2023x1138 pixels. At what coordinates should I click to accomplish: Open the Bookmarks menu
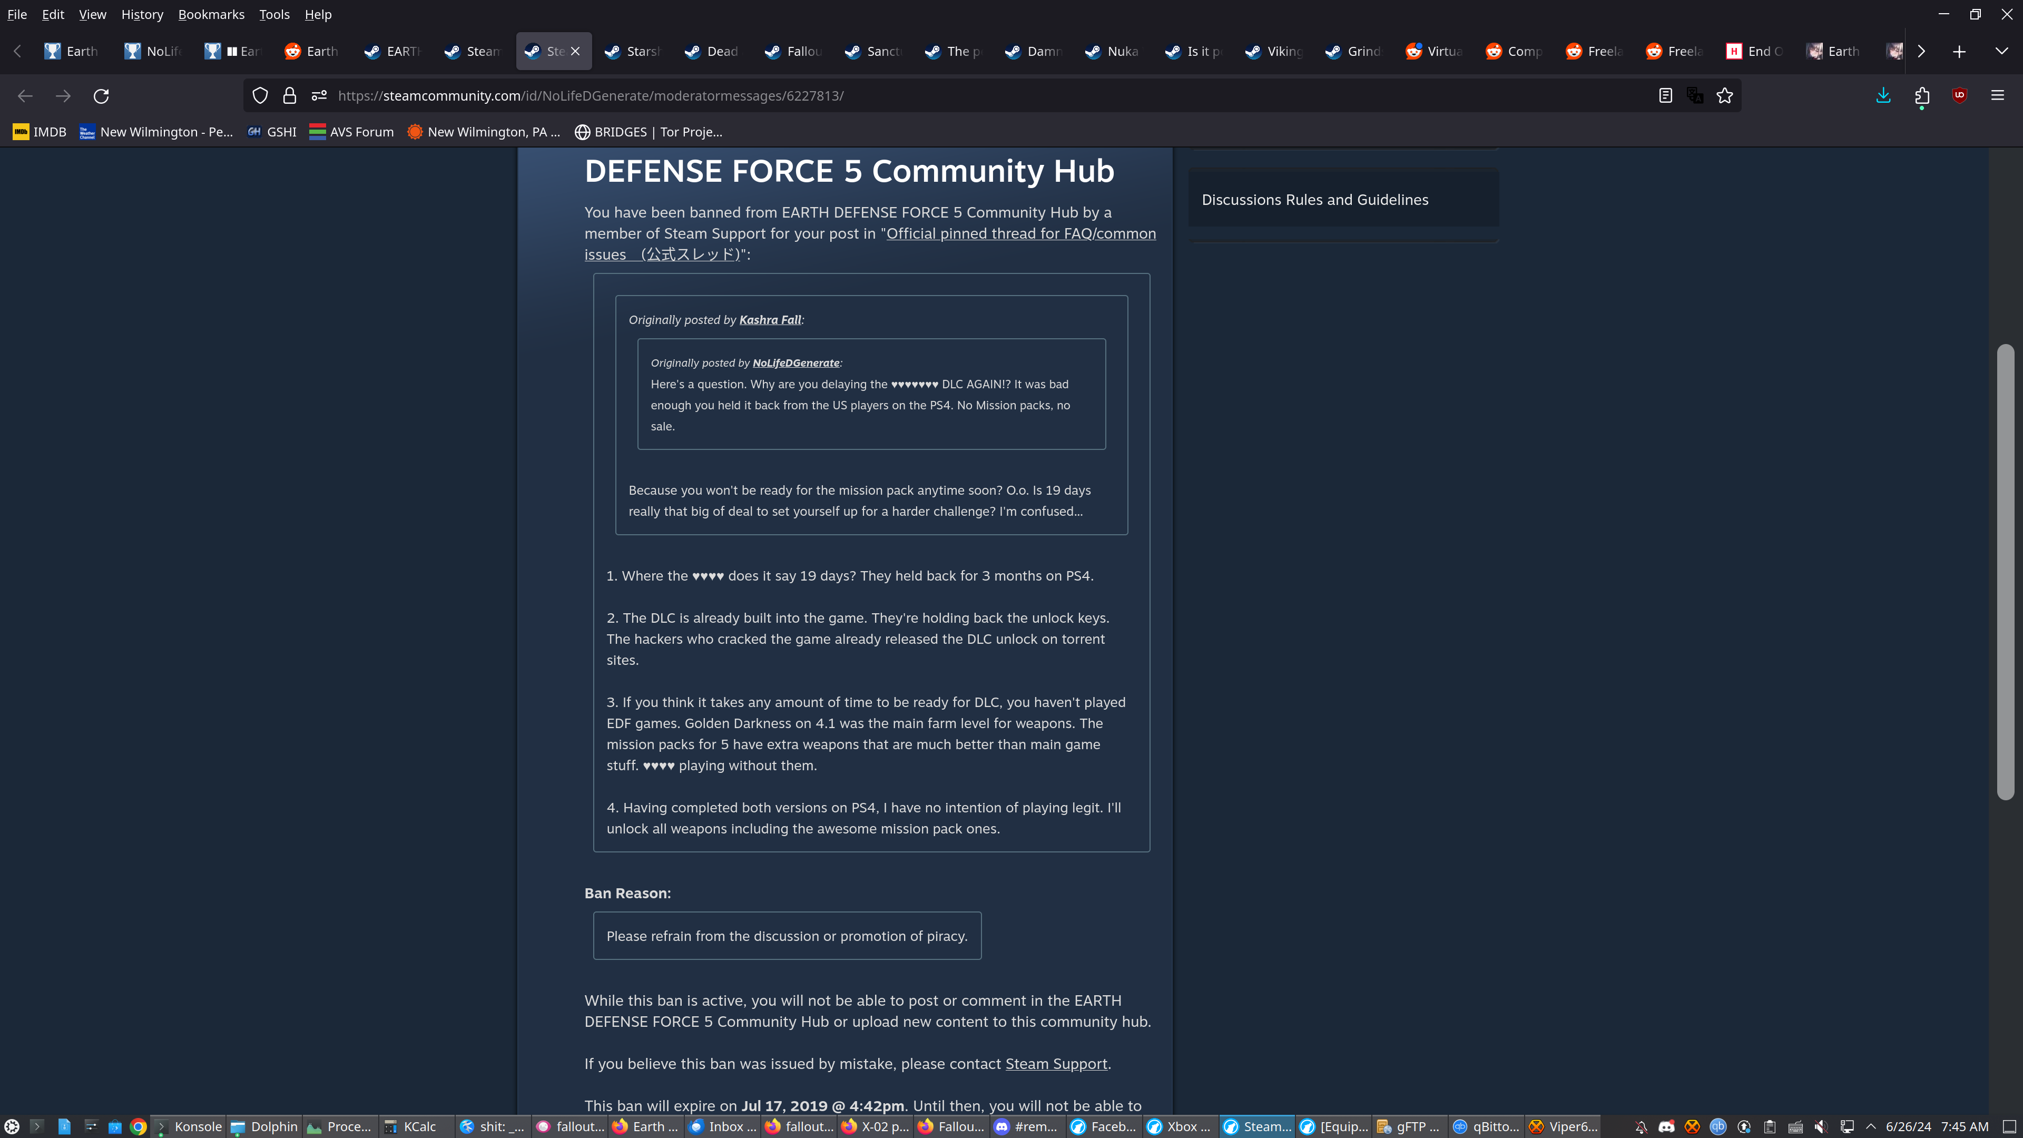click(211, 14)
